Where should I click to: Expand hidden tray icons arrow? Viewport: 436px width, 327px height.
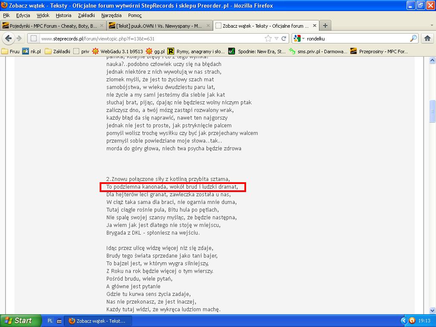coord(404,321)
